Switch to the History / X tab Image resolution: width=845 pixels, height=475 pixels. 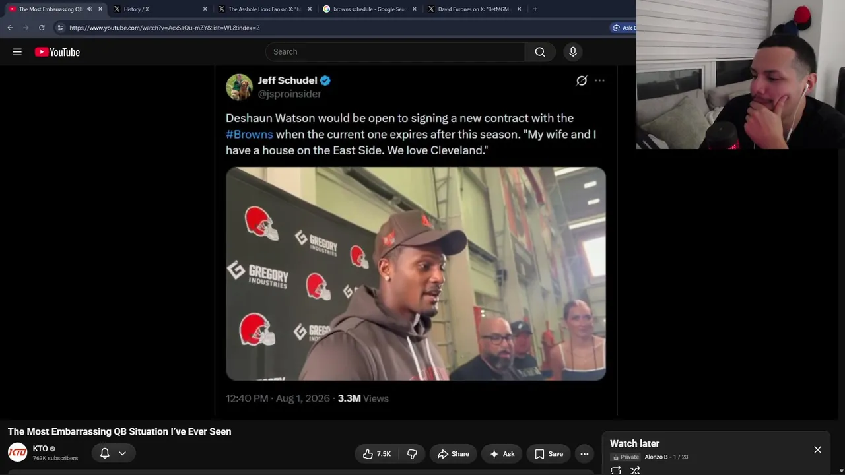coord(159,9)
